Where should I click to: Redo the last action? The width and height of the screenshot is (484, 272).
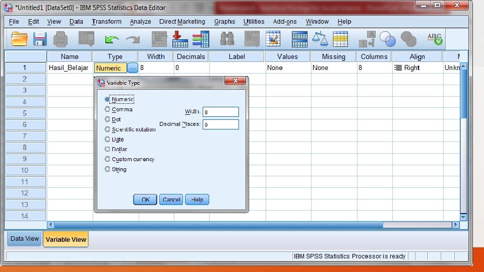coord(133,39)
